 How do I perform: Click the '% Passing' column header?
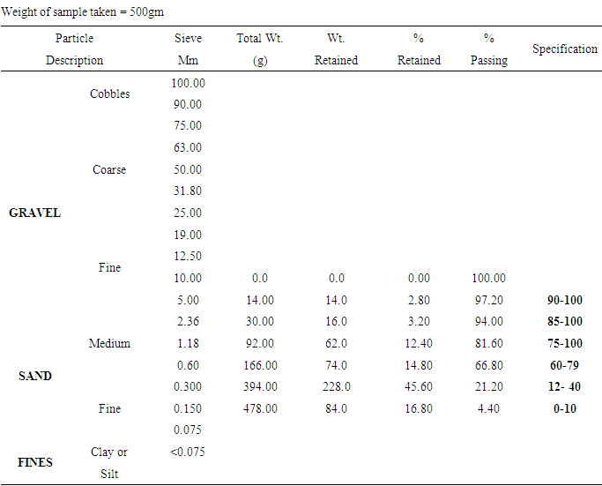488,49
